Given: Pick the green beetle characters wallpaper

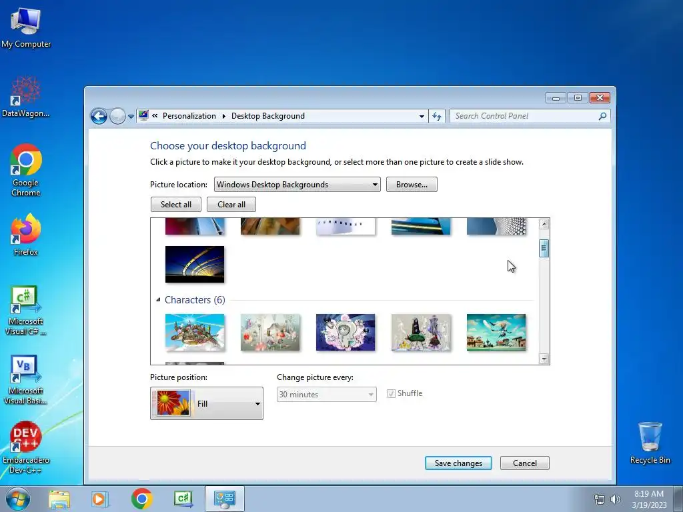Looking at the screenshot, I should (x=421, y=332).
